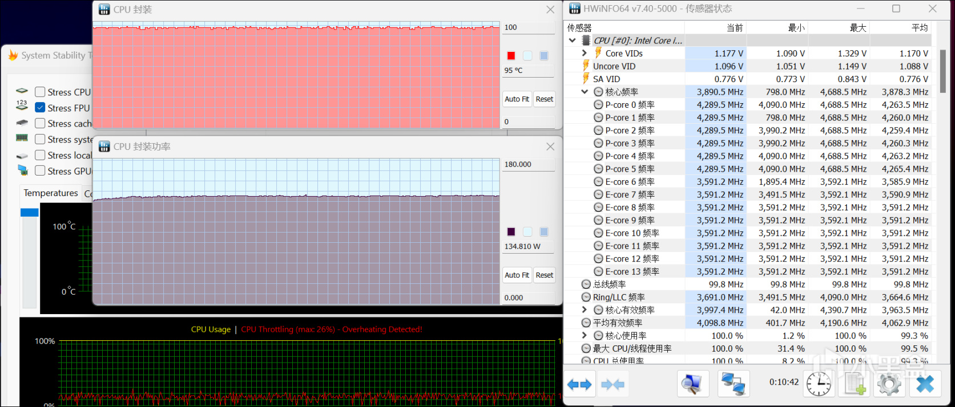Collapse the CPU [#0] Intel Core section

click(x=573, y=40)
